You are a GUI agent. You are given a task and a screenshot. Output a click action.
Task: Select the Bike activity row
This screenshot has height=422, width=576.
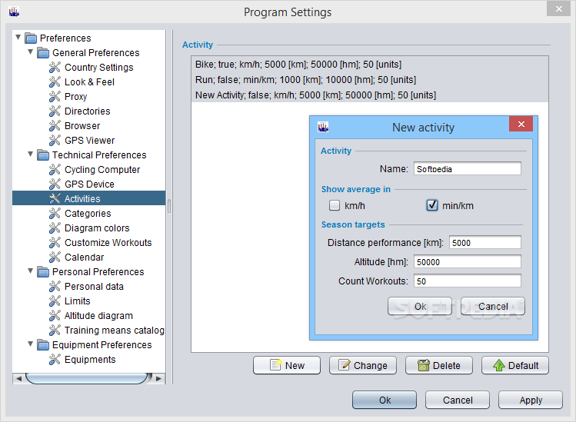[370, 65]
